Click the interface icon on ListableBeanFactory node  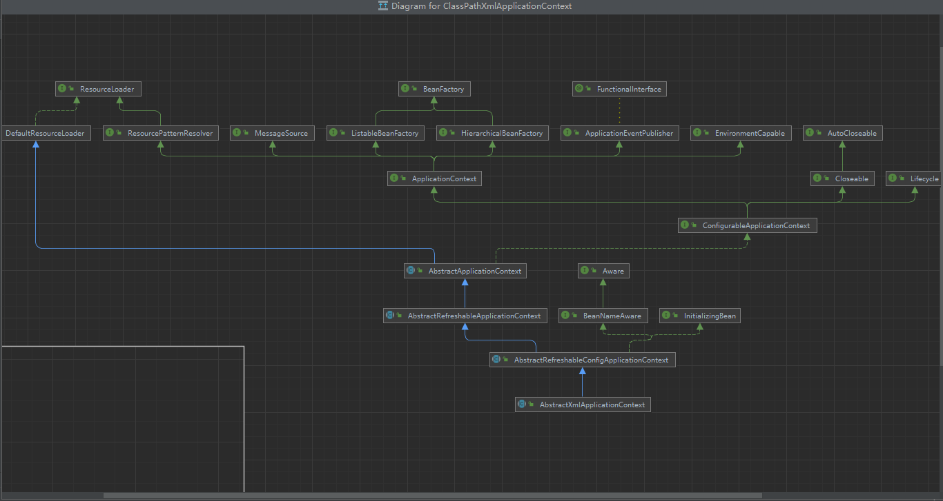(333, 133)
